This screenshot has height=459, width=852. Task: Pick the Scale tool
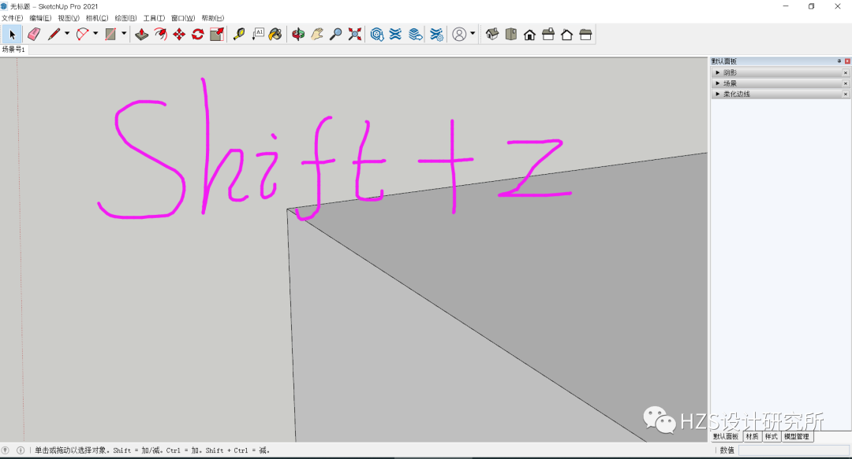point(217,35)
